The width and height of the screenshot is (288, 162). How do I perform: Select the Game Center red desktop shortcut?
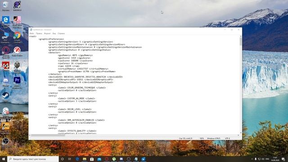(17, 51)
